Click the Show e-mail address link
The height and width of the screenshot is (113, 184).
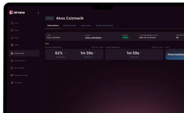93,38
